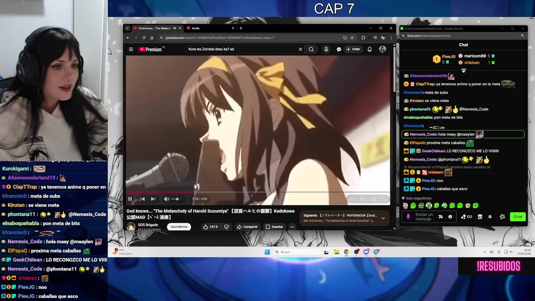Viewport: 535px width, 301px height.
Task: Click the Compartir button
Action: (247, 227)
